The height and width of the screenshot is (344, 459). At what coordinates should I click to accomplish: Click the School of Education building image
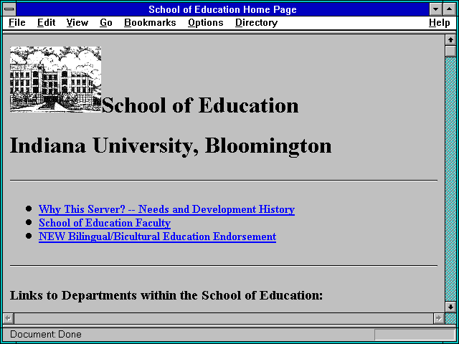pyautogui.click(x=55, y=80)
